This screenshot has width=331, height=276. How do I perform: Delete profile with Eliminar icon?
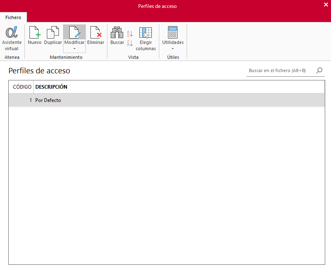click(x=96, y=32)
